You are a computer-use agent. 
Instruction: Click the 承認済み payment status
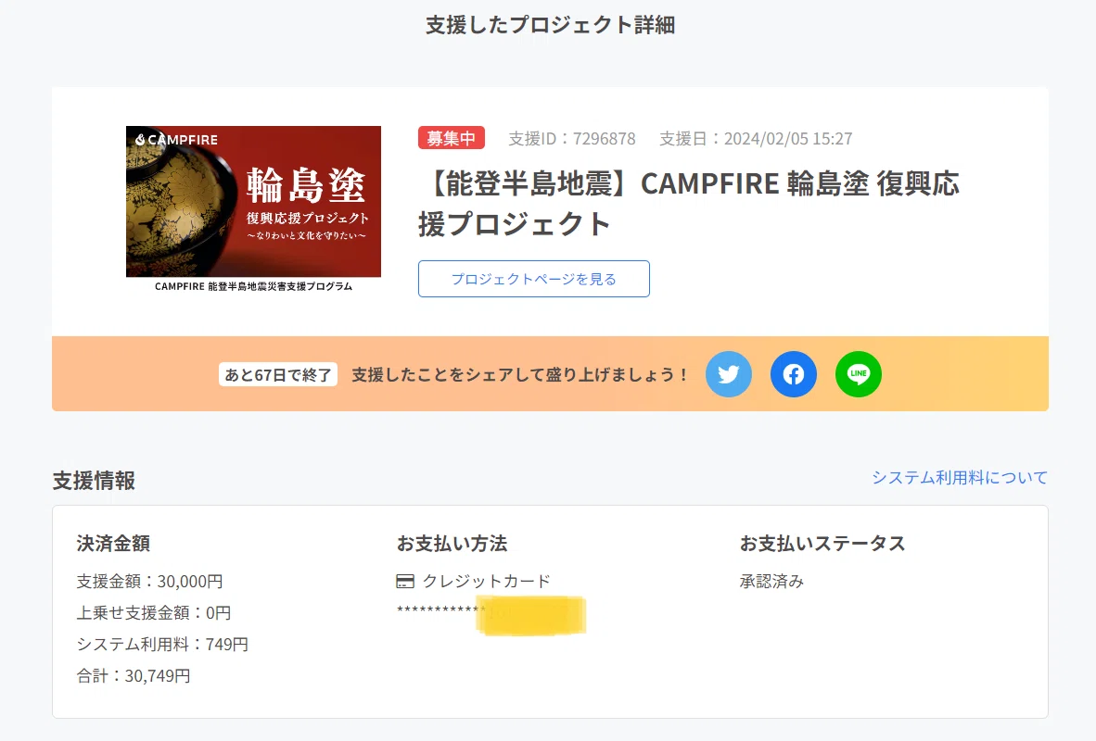pos(771,581)
